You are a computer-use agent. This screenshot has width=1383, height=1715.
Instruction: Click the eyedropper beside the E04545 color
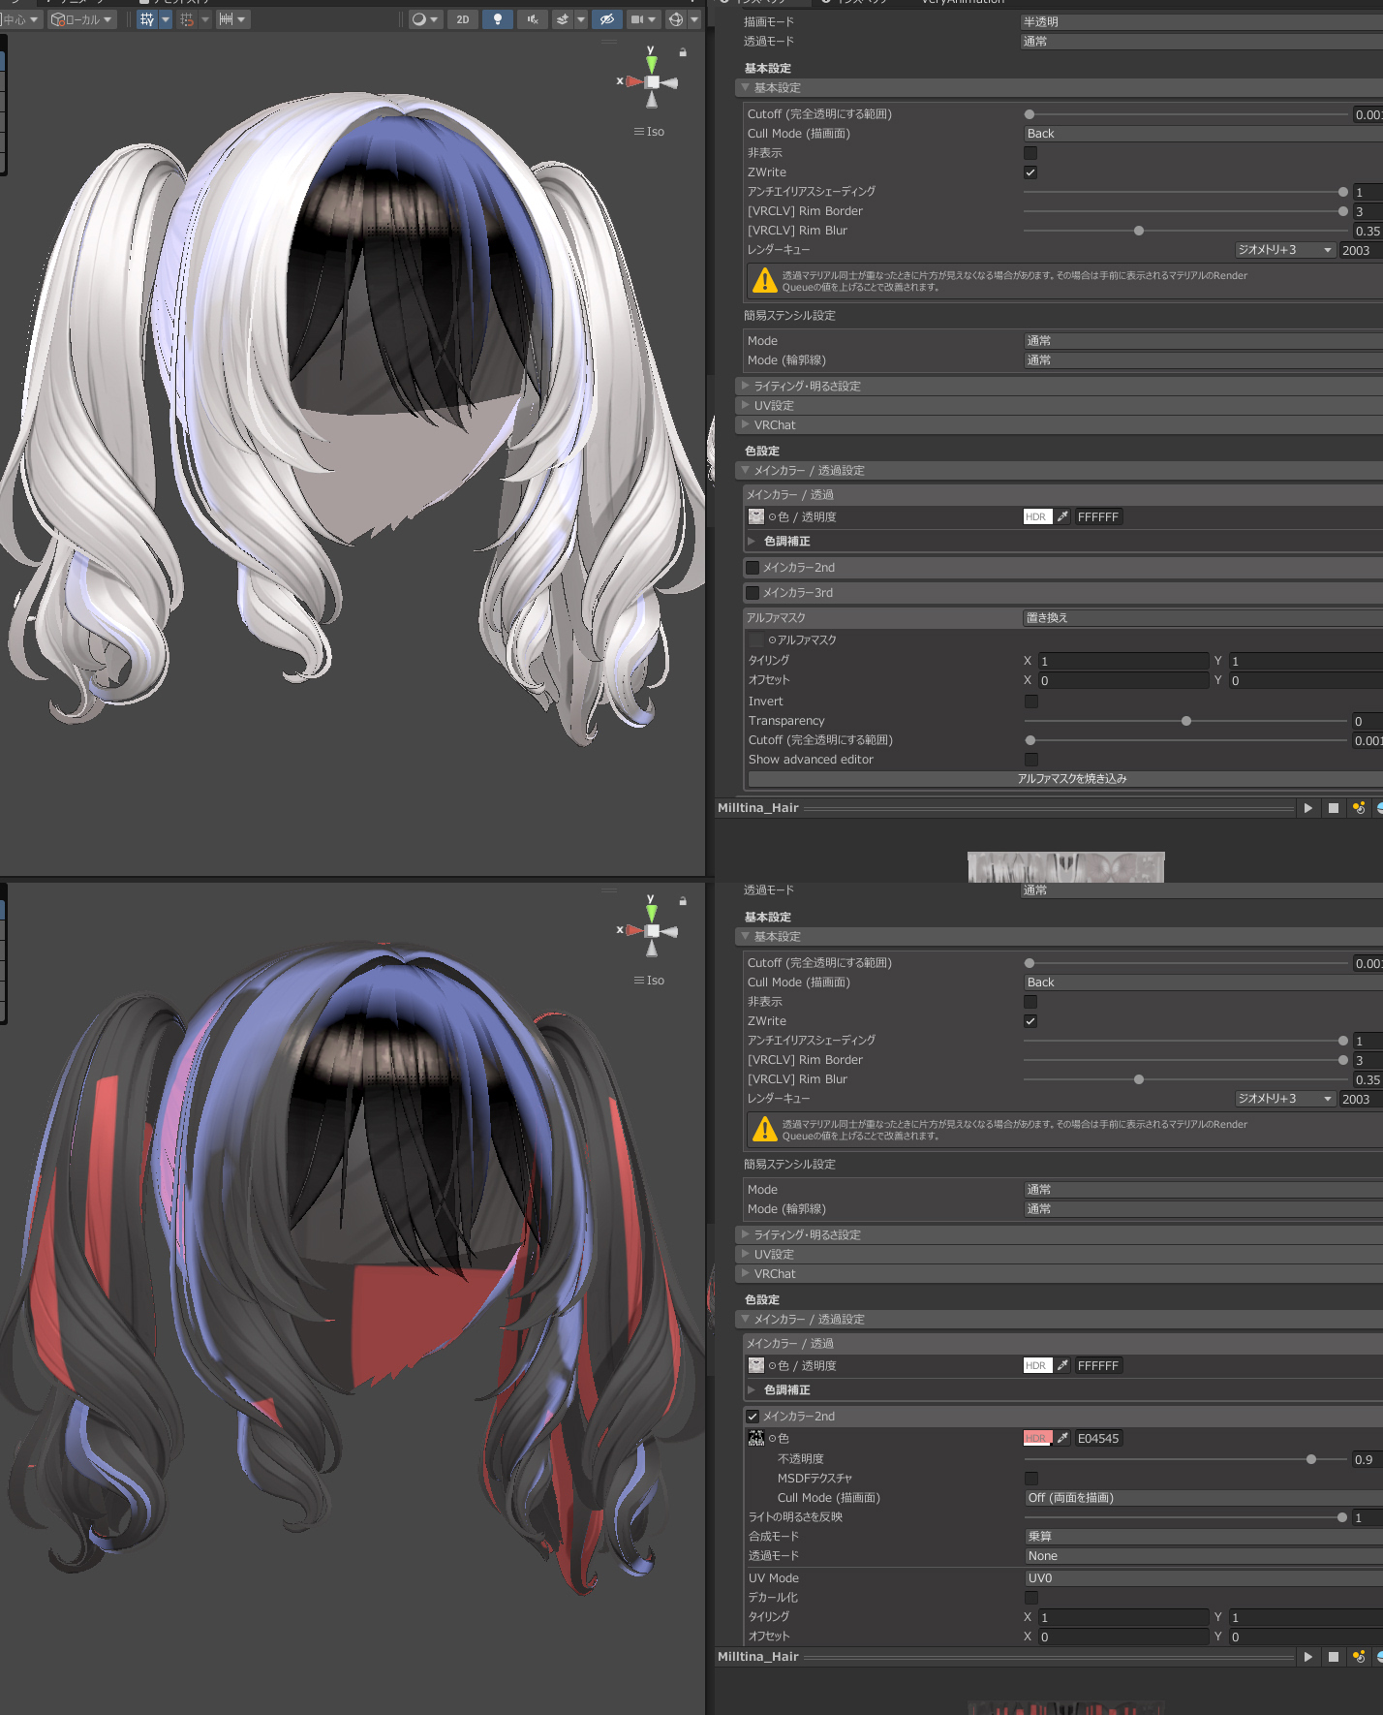[1062, 1438]
